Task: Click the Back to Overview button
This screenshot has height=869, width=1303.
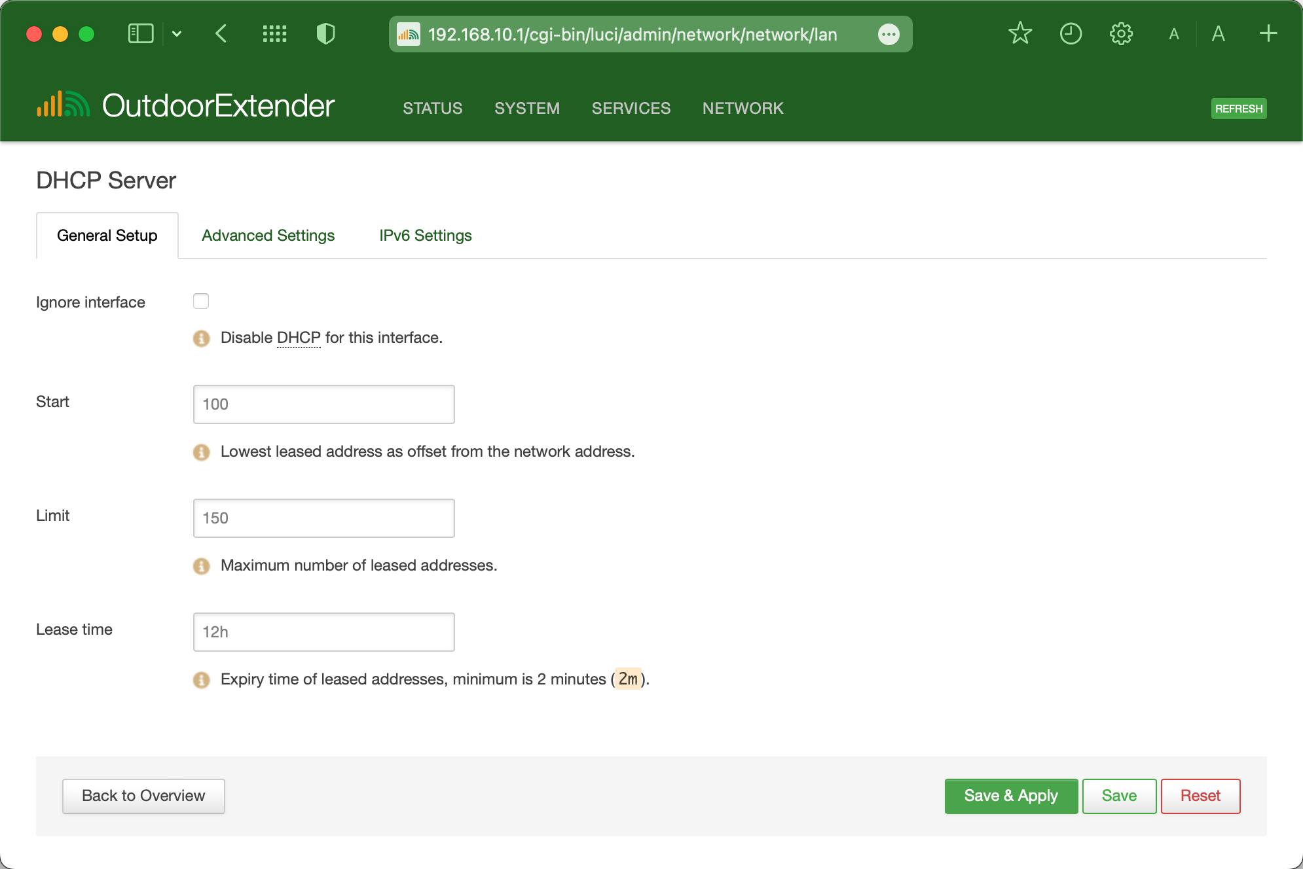Action: click(x=143, y=796)
